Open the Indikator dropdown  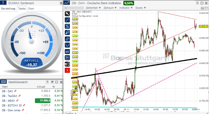[x=126, y=8]
